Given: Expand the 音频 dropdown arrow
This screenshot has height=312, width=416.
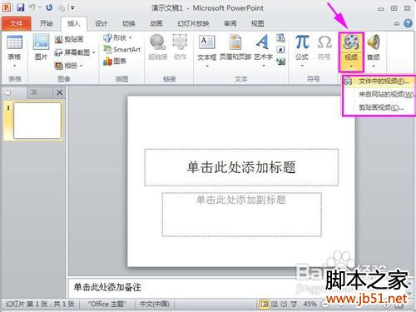Looking at the screenshot, I should tap(374, 66).
